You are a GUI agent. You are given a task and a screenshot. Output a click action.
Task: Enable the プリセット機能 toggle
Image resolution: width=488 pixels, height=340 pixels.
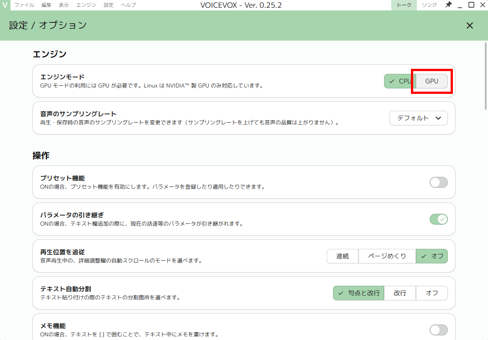pos(438,182)
